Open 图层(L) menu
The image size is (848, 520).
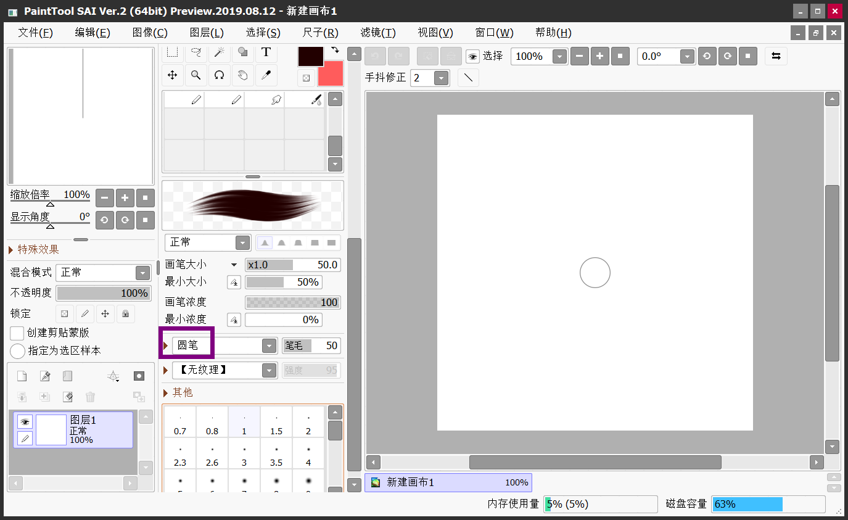pyautogui.click(x=207, y=33)
